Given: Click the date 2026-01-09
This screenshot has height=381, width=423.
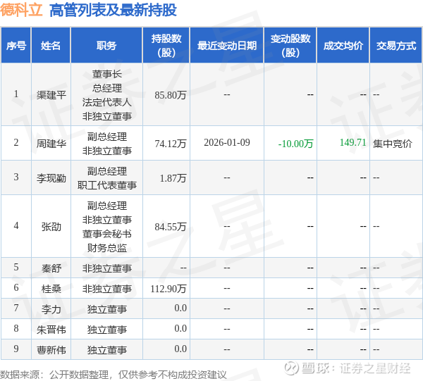Looking at the screenshot, I should coord(227,142).
